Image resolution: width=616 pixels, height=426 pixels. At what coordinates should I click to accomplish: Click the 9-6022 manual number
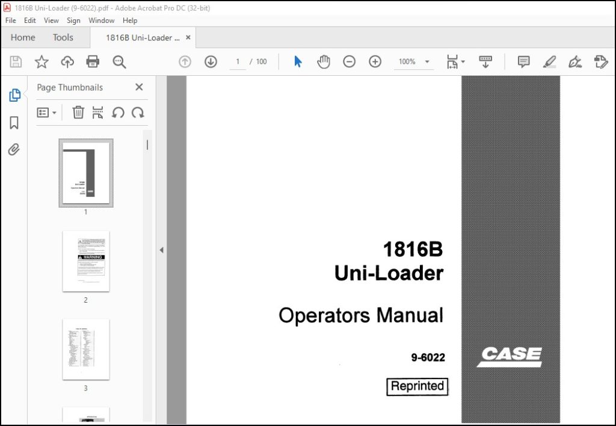click(x=428, y=357)
